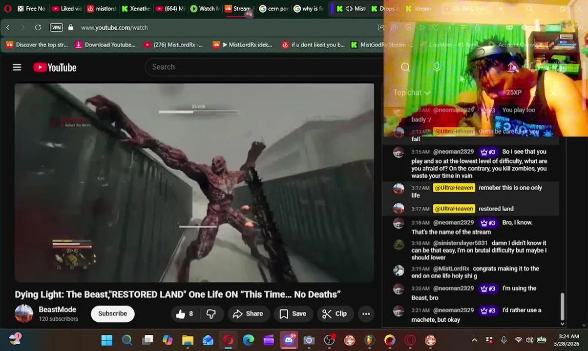Open the BeastMode channel name link
Viewport: 588px width, 351px height.
(58, 310)
